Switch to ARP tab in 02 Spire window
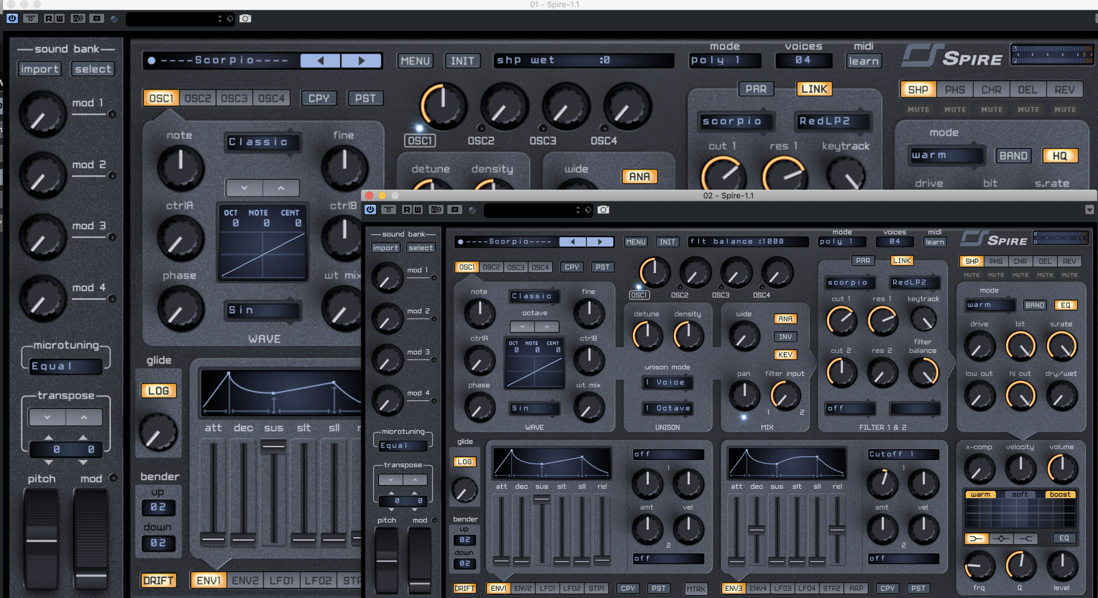 pyautogui.click(x=856, y=588)
